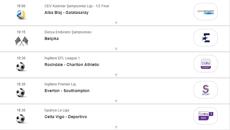Open the Alba Blaj - Galatasaray match title
Image resolution: width=230 pixels, height=130 pixels.
tap(66, 12)
